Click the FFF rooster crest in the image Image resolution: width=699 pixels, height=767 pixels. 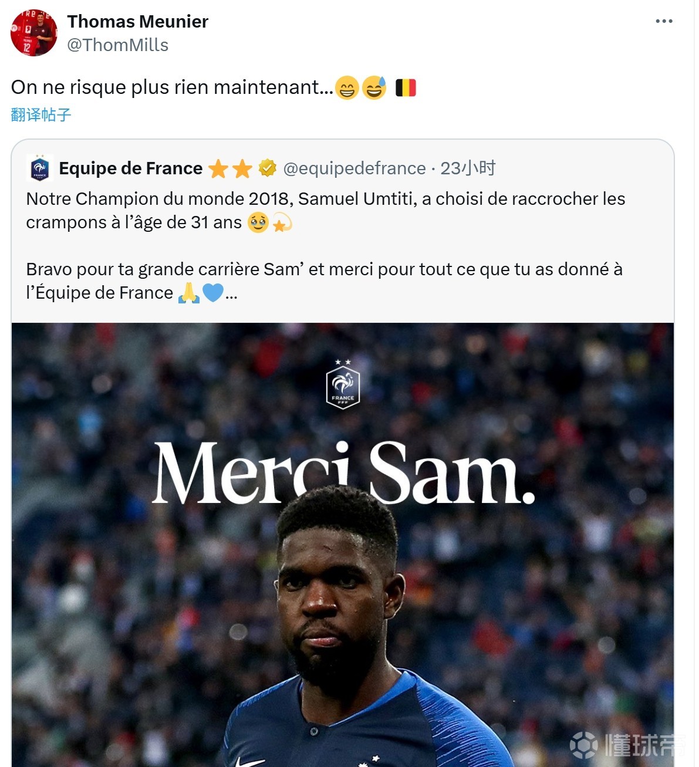click(343, 385)
